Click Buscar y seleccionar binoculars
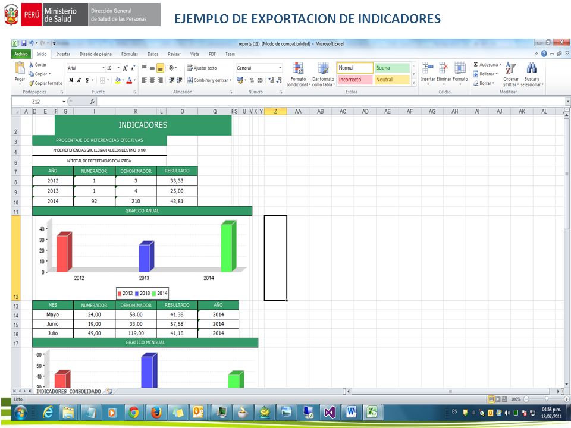The image size is (571, 428). [531, 68]
